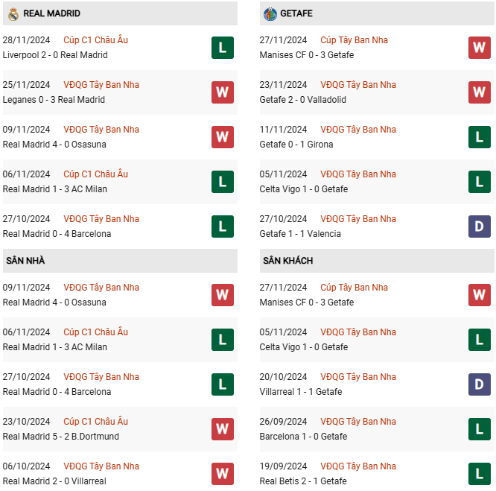Open Cúp Tây Ban Nha link in the Getafe top section
The width and height of the screenshot is (496, 491).
[x=354, y=40]
